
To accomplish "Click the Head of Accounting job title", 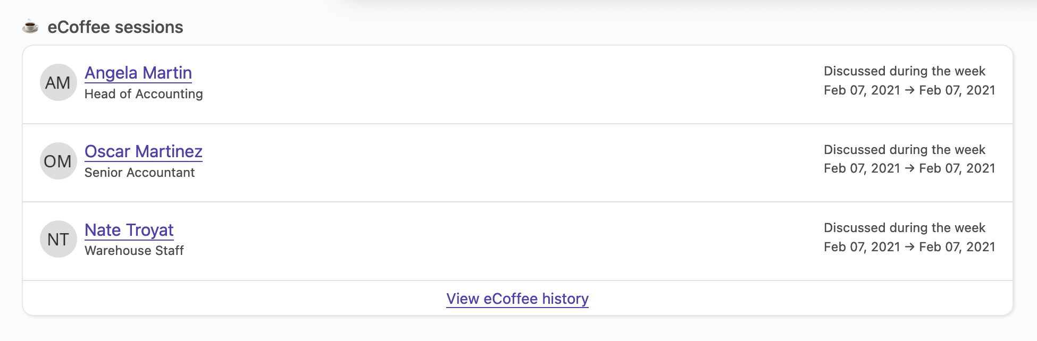I will pos(144,94).
